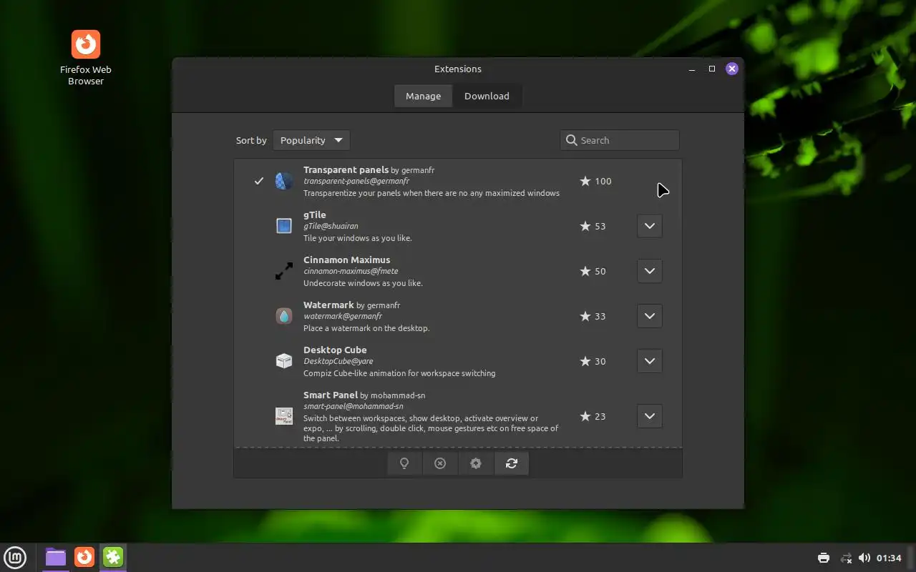
Task: Click the 01:34 clock in panel
Action: pyautogui.click(x=889, y=558)
